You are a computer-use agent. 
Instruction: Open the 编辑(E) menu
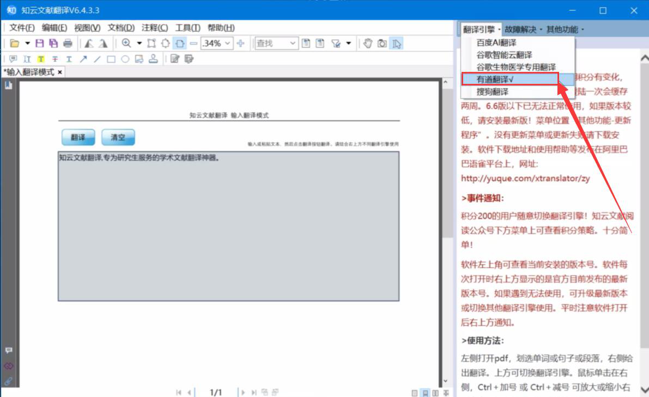coord(54,28)
